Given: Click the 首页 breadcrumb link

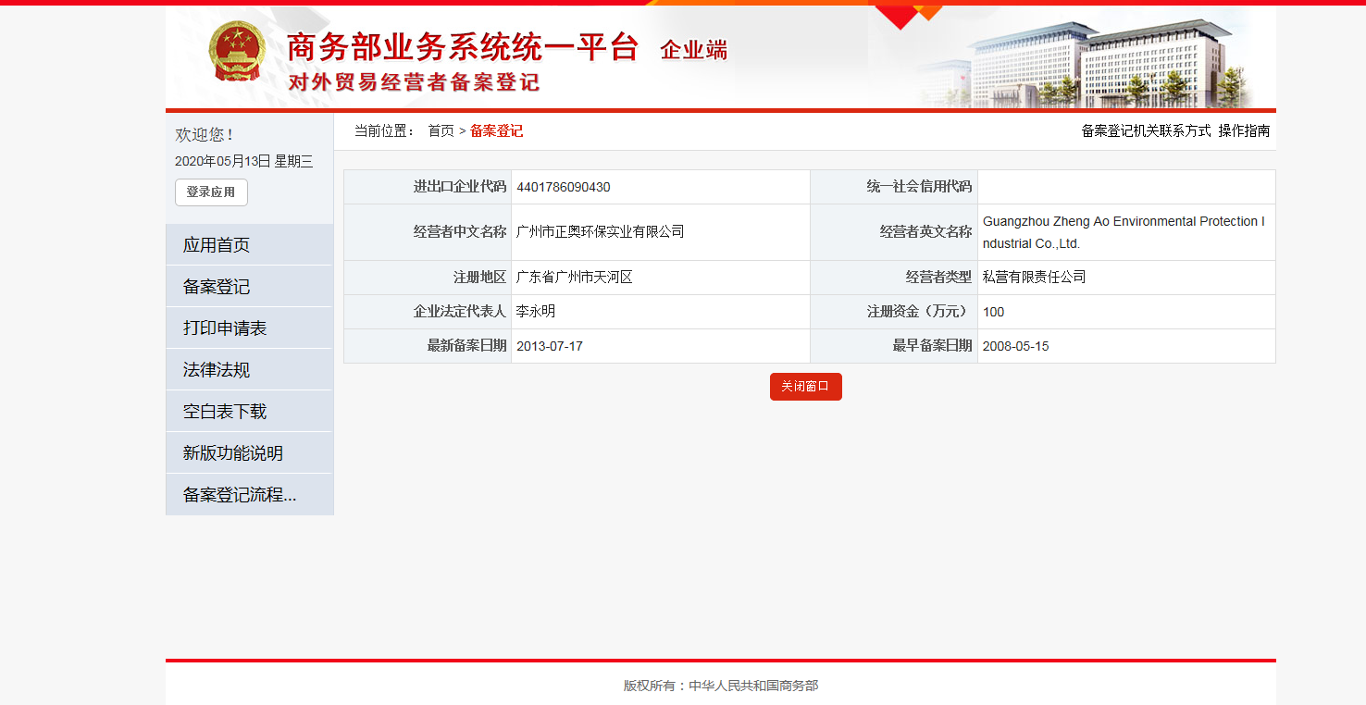Looking at the screenshot, I should coord(441,131).
